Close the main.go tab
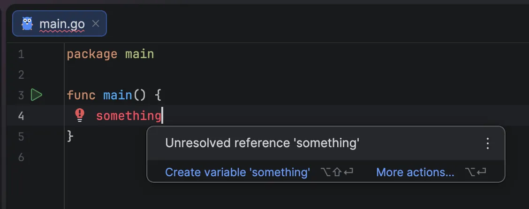529x209 pixels. [96, 23]
